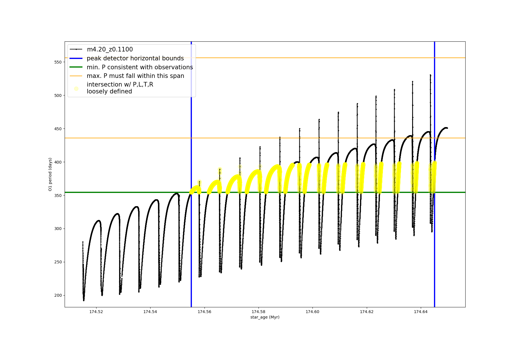Click the 174.52 x-axis tick label
The image size is (517, 345).
(x=96, y=312)
